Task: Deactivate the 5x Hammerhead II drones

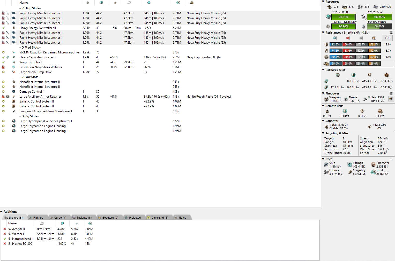Action: coord(5,239)
